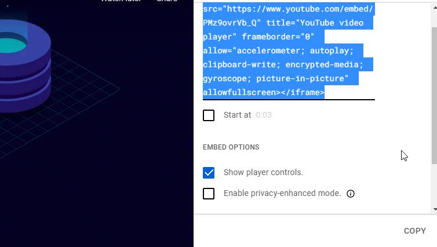437x247 pixels.
Task: Click the partially visible Share label
Action: pos(167,1)
